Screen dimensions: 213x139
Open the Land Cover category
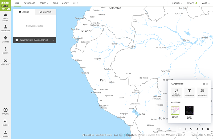[x=5, y=28]
